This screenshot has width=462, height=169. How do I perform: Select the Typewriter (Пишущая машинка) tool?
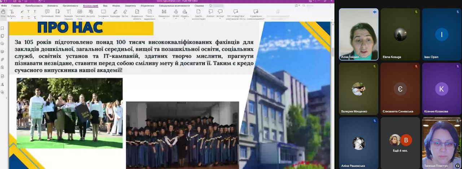pyautogui.click(x=68, y=13)
